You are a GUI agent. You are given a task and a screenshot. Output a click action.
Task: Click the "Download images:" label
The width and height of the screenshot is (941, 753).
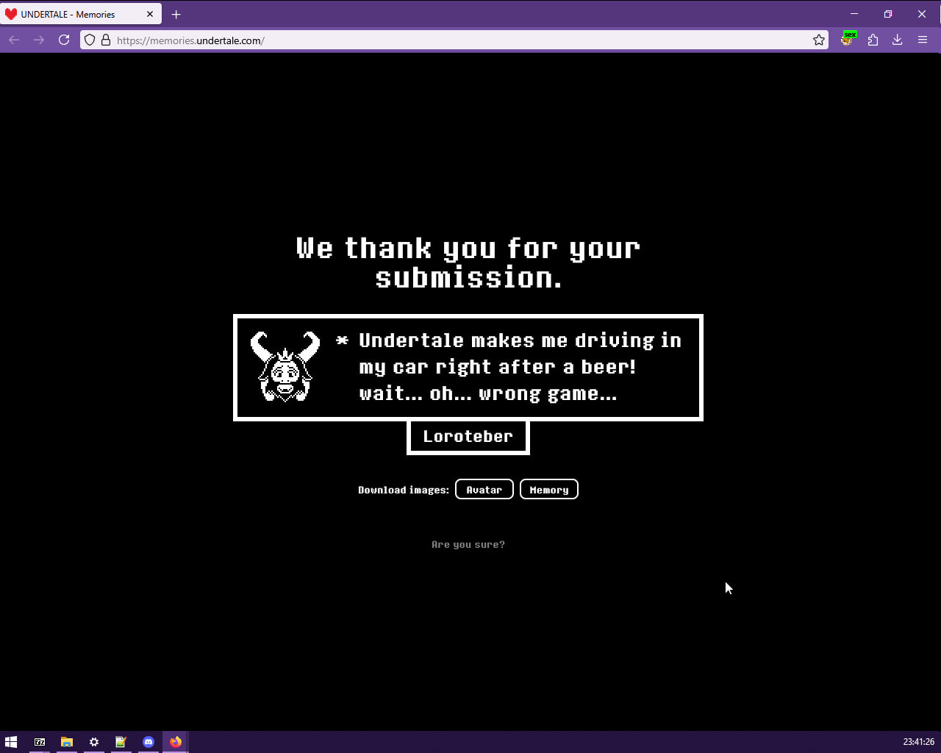[x=404, y=490]
